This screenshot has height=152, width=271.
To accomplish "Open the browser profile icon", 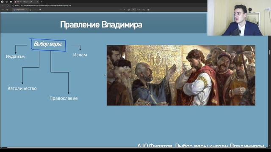I will [2, 2].
